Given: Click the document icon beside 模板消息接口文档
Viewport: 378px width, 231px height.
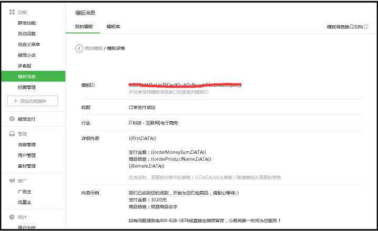Looking at the screenshot, I should point(366,27).
